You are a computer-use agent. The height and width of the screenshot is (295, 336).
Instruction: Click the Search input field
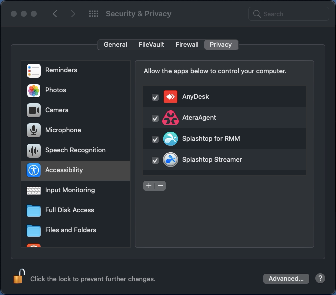click(x=289, y=14)
